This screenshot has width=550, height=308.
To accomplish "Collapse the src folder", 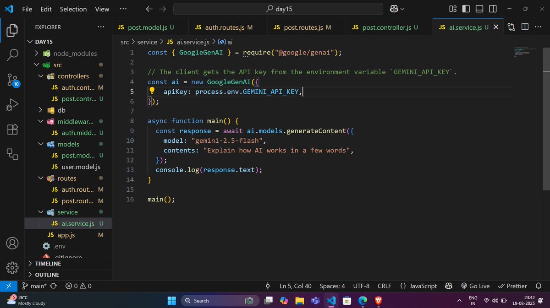I will [x=69, y=65].
